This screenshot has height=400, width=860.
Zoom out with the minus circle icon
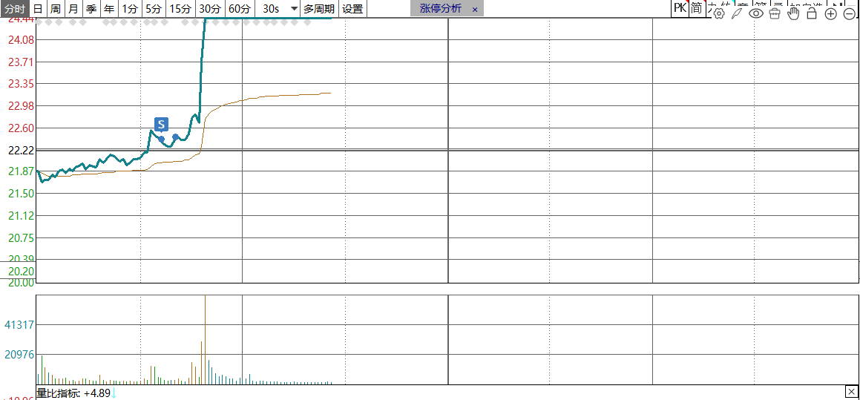coord(849,13)
